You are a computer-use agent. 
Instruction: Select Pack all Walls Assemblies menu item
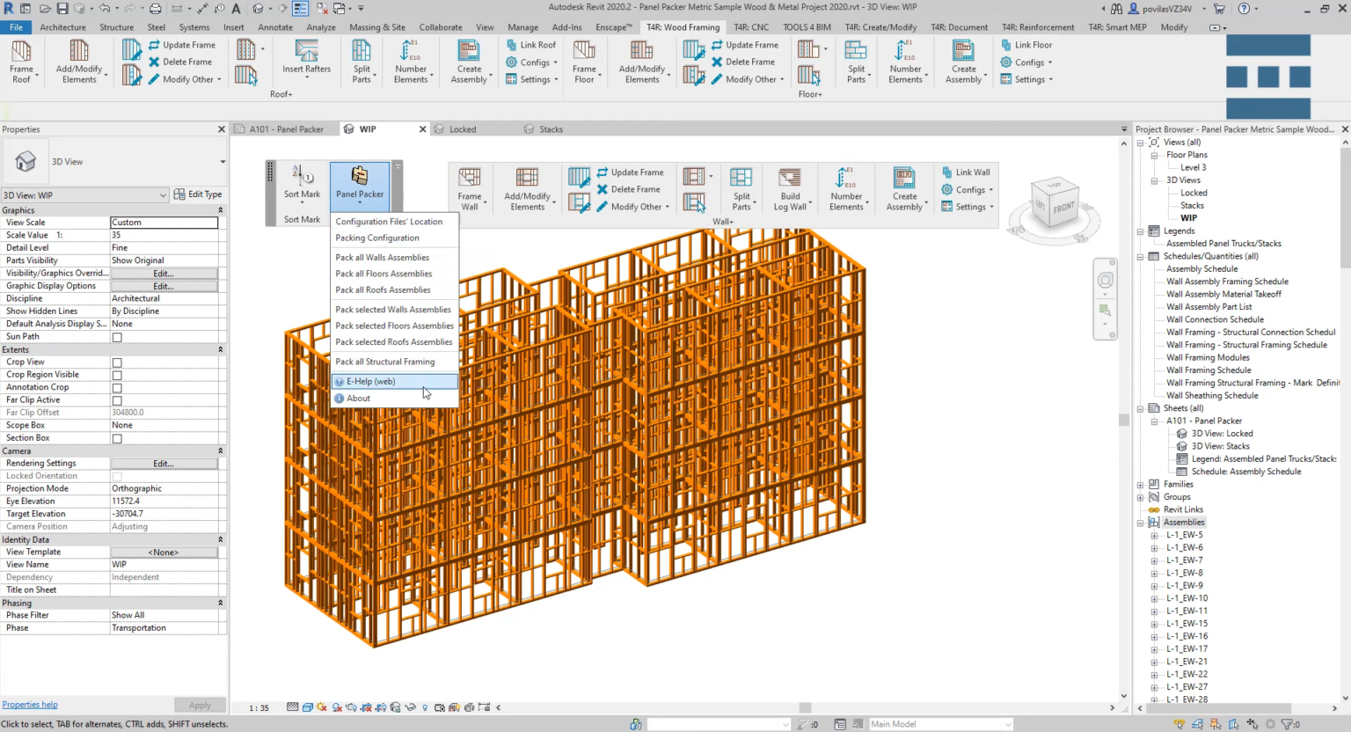[394, 258]
